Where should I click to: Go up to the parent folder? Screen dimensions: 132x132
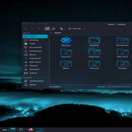(x=39, y=29)
